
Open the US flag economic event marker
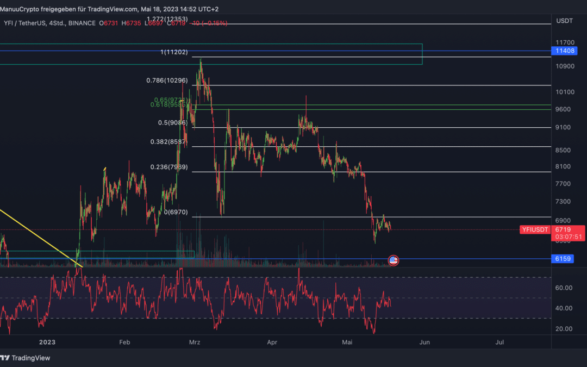(393, 260)
